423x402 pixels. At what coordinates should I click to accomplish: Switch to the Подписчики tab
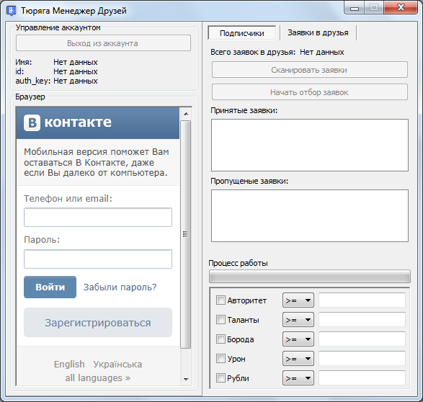pyautogui.click(x=242, y=33)
